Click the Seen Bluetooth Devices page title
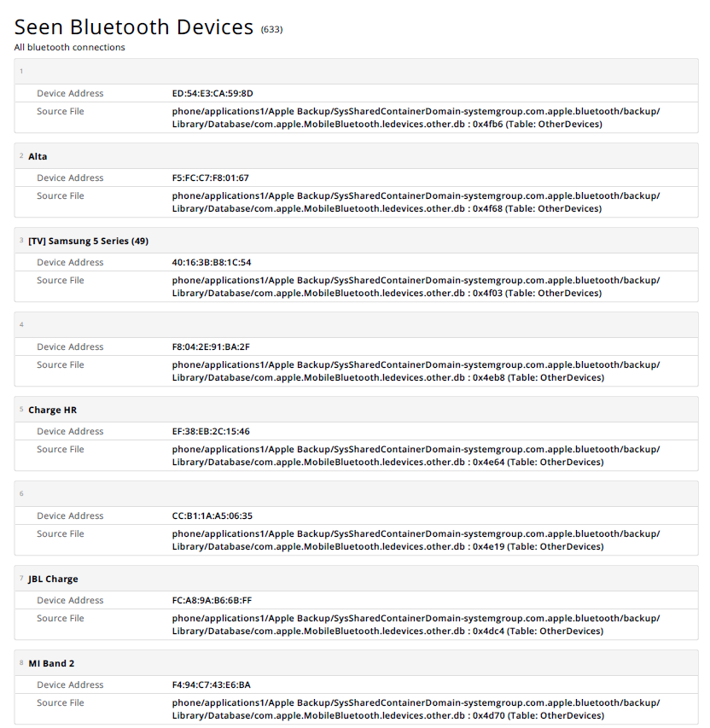The image size is (710, 728). pos(134,26)
